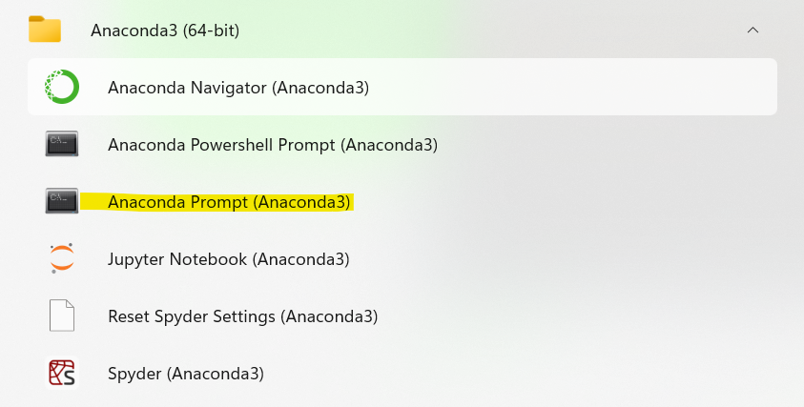Image resolution: width=804 pixels, height=407 pixels.
Task: Launch Spyder using its red web icon
Action: (62, 373)
